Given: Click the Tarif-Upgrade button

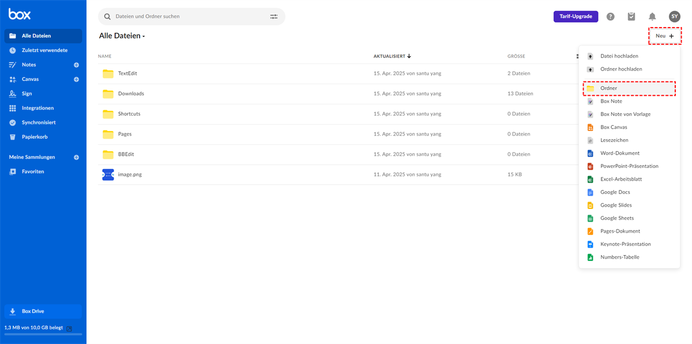Looking at the screenshot, I should (576, 17).
